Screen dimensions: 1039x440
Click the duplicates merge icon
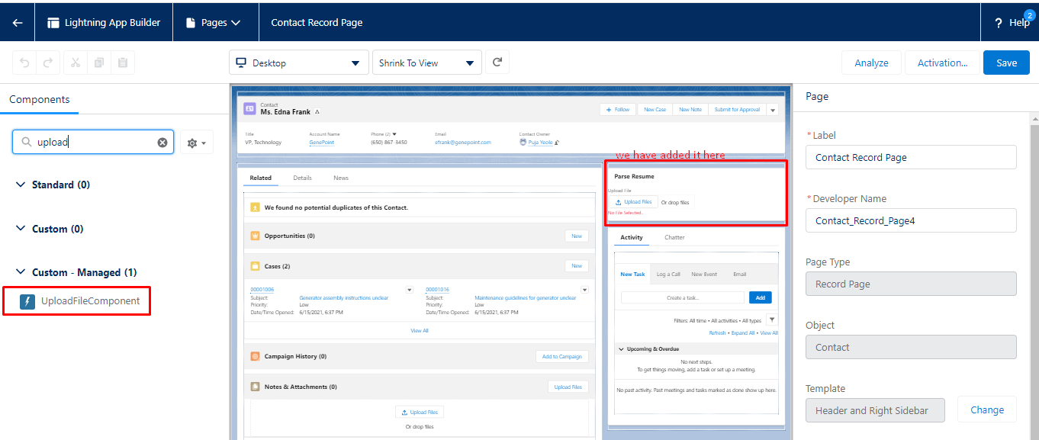click(256, 207)
